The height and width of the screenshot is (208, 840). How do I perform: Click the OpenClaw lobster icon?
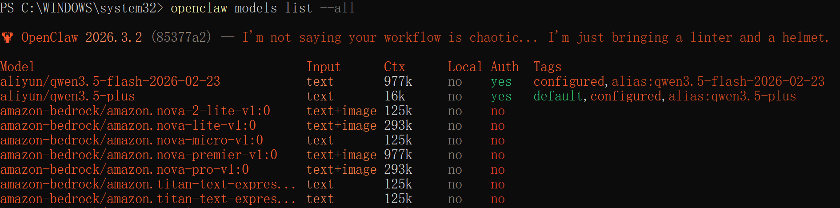point(7,38)
